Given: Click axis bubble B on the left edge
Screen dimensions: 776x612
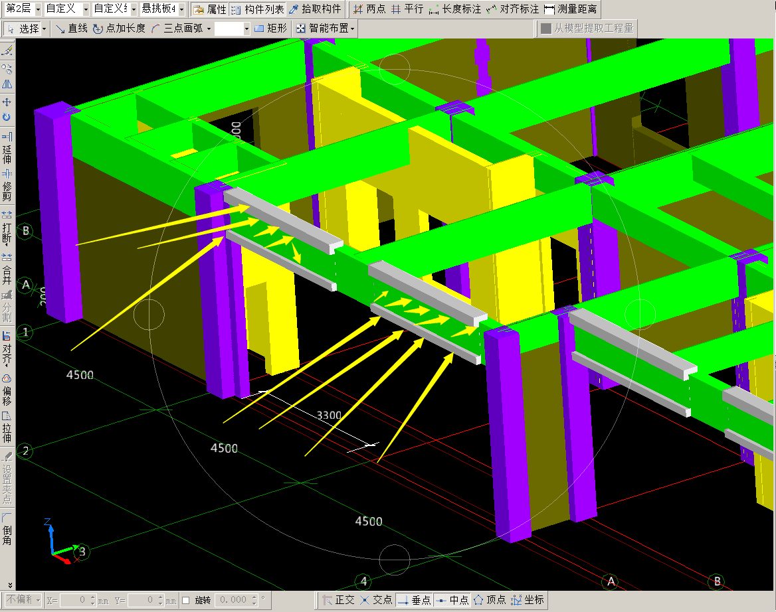Looking at the screenshot, I should pyautogui.click(x=26, y=231).
